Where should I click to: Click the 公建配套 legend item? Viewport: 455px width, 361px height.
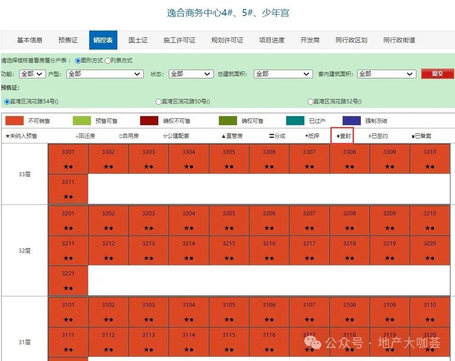click(176, 136)
